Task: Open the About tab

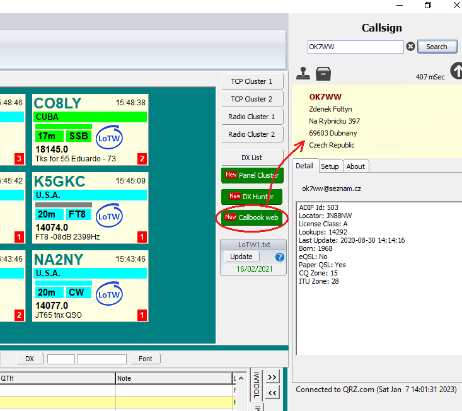Action: coord(355,166)
